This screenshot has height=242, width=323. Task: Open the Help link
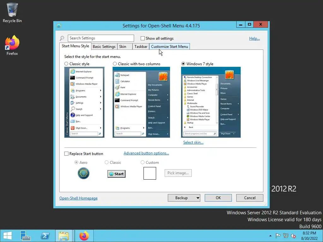click(255, 38)
